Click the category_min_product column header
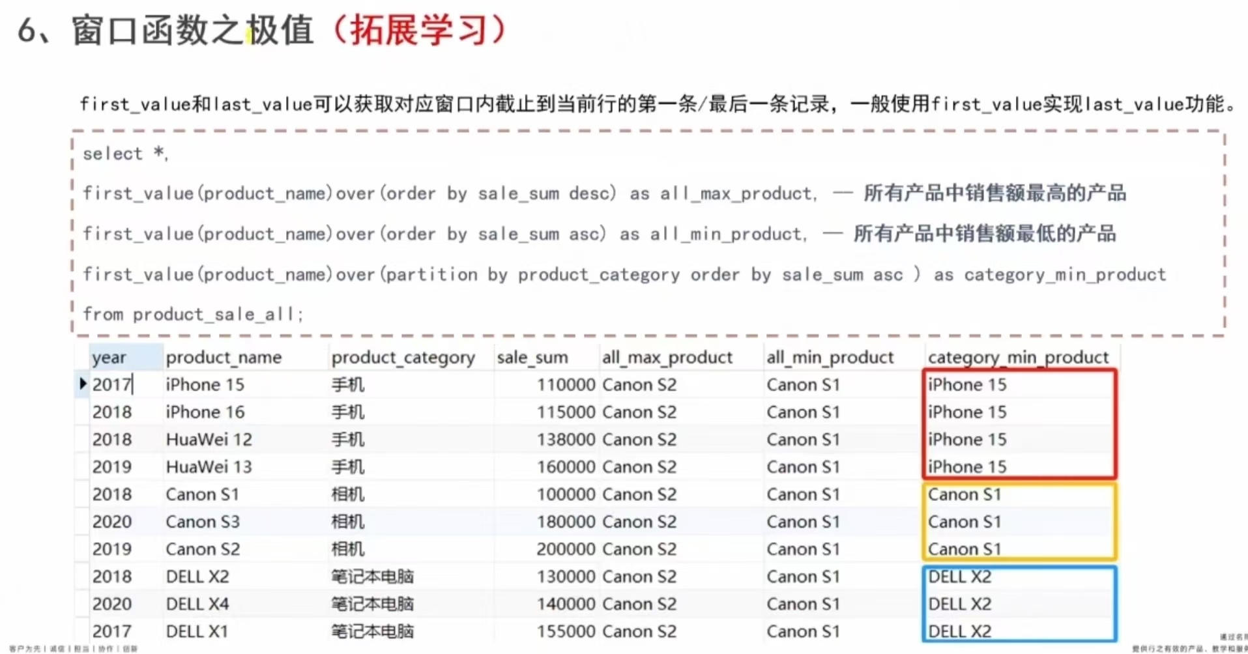 (x=1018, y=357)
